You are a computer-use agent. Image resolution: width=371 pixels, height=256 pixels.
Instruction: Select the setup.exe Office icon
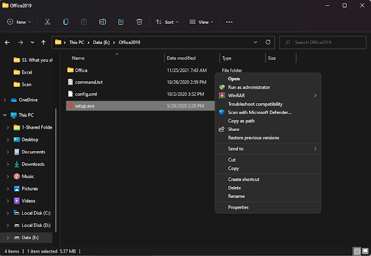click(70, 105)
